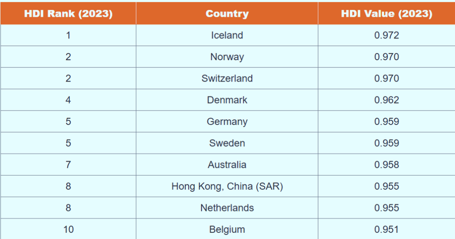Viewport: 455px width, 239px height.
Task: Click the 0.972 HDI value for Iceland
Action: [x=387, y=35]
